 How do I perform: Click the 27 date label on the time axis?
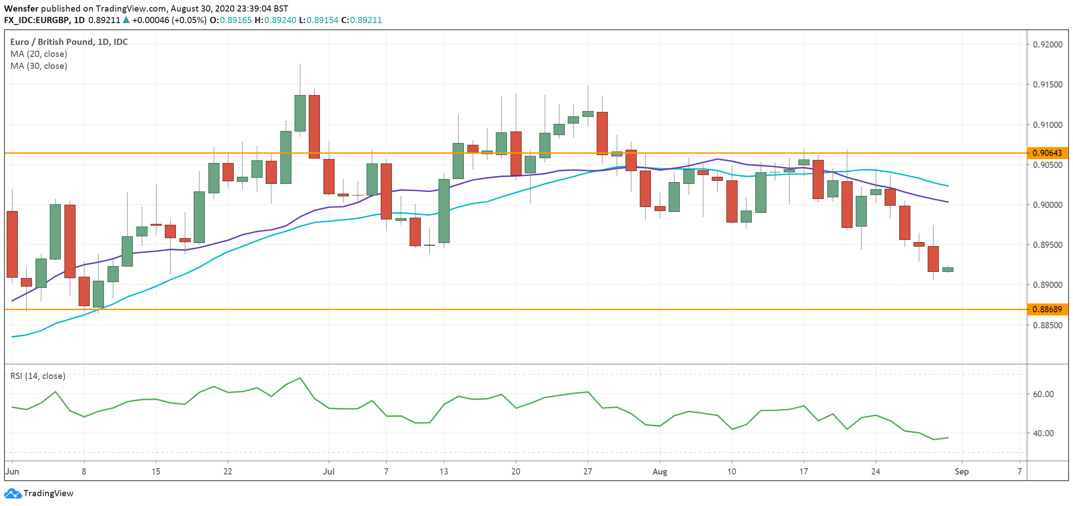click(x=587, y=471)
